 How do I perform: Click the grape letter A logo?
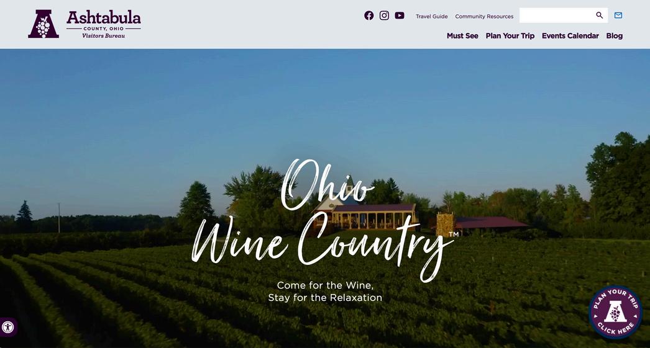click(43, 24)
